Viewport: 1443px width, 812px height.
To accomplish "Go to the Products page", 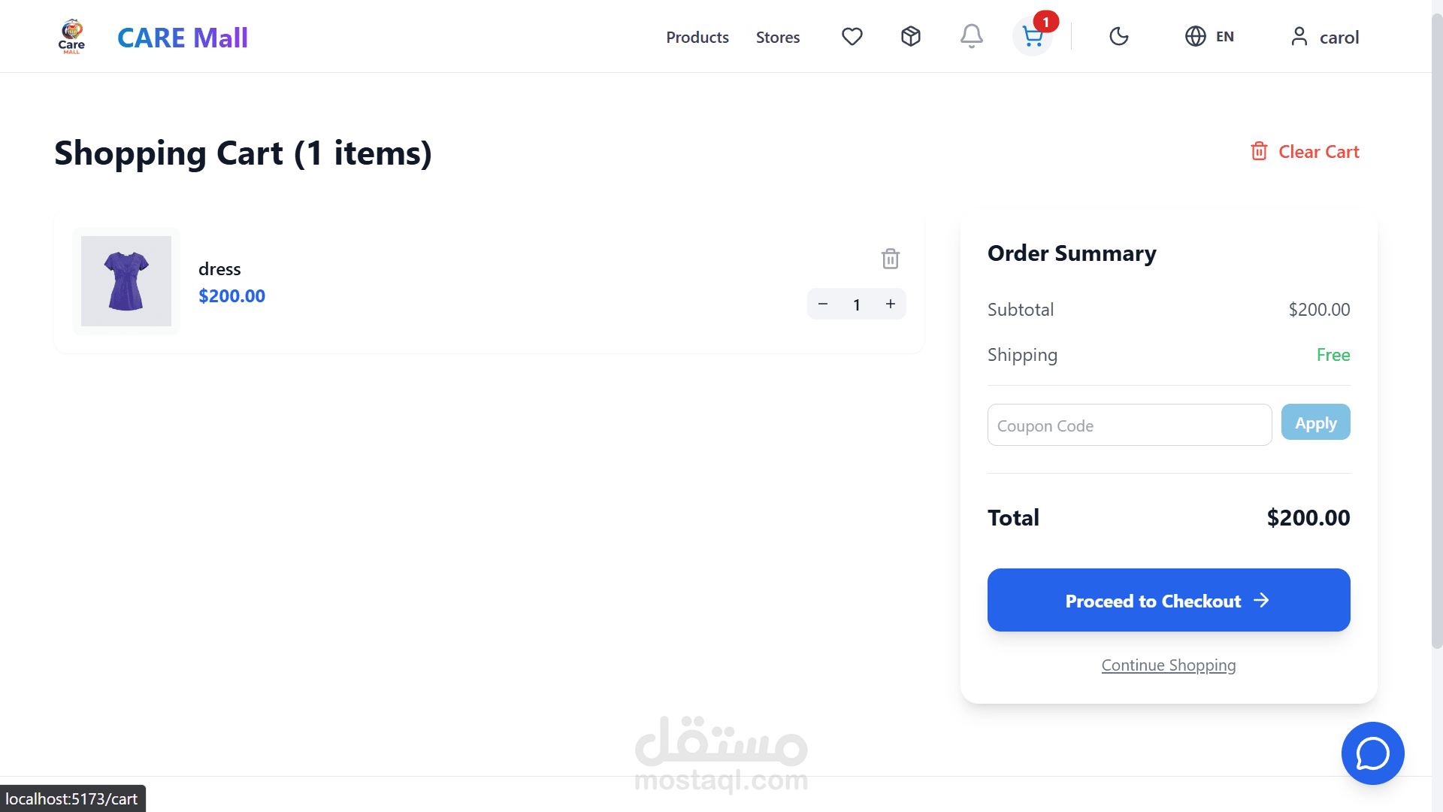I will click(x=697, y=37).
